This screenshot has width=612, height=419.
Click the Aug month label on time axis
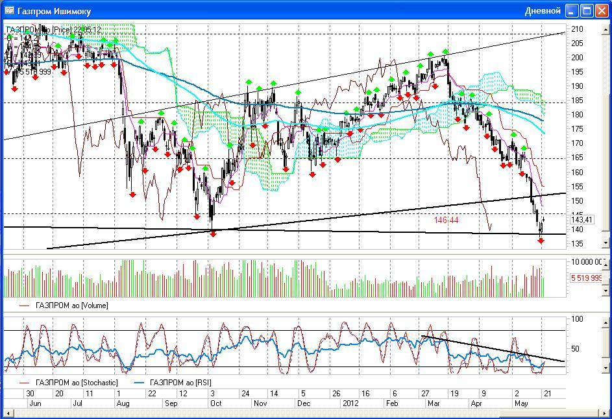pyautogui.click(x=123, y=403)
